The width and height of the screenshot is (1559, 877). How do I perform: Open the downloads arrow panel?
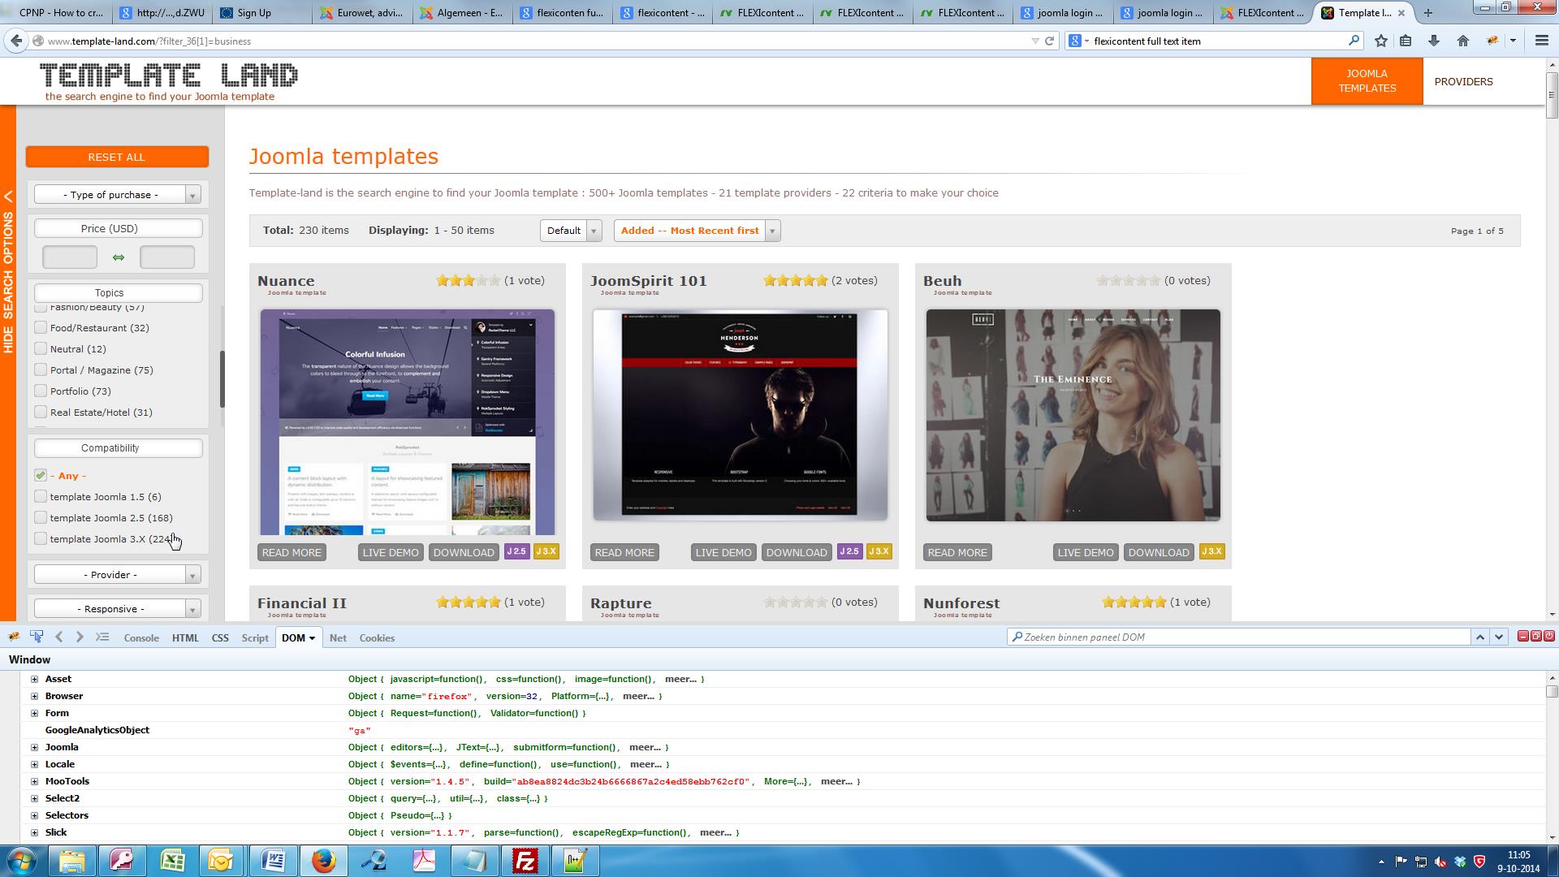pos(1434,41)
